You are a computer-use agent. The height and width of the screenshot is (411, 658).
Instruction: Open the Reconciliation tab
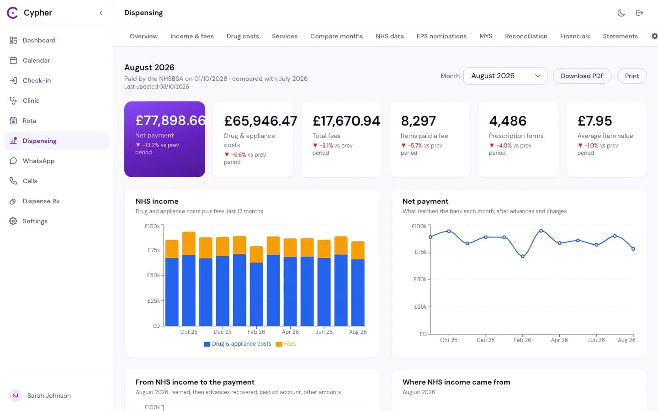(526, 36)
